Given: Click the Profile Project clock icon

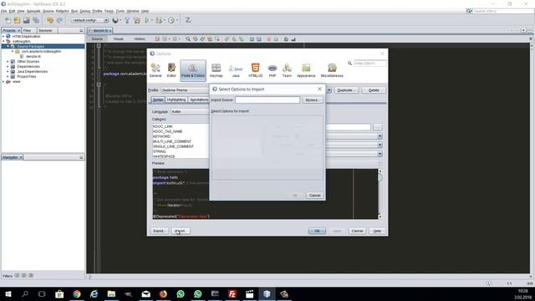Looking at the screenshot, I should pos(171,20).
